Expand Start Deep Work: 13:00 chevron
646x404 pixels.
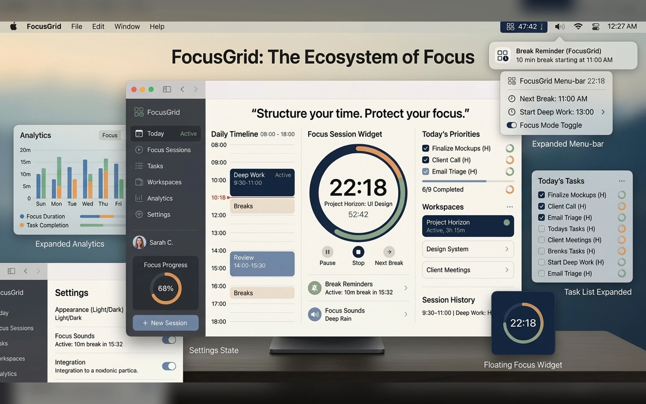(603, 112)
